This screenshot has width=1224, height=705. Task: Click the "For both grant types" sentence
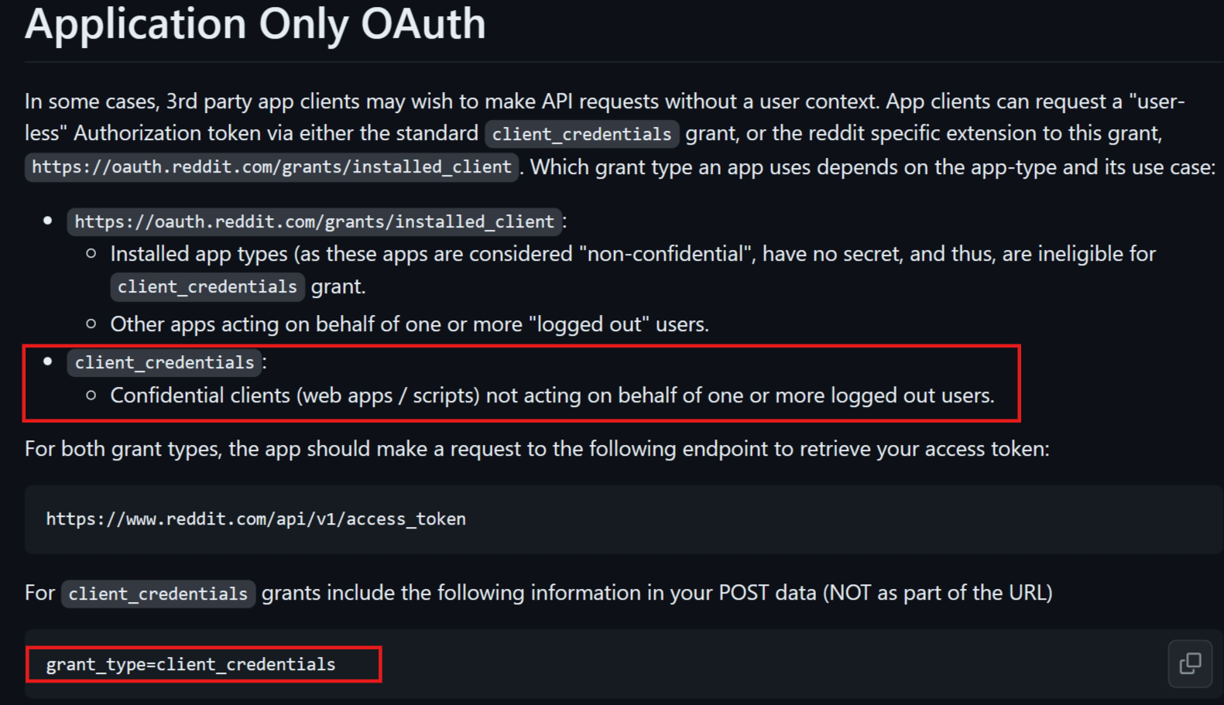(x=537, y=449)
